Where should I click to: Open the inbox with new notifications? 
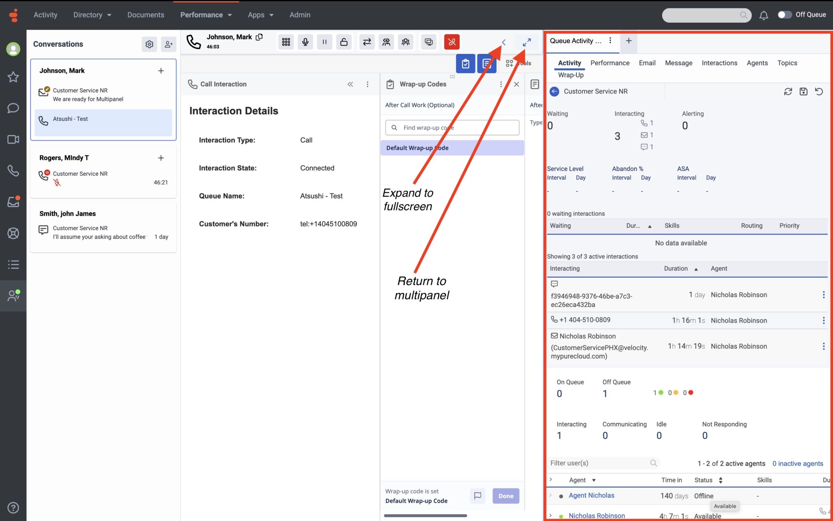click(x=13, y=202)
